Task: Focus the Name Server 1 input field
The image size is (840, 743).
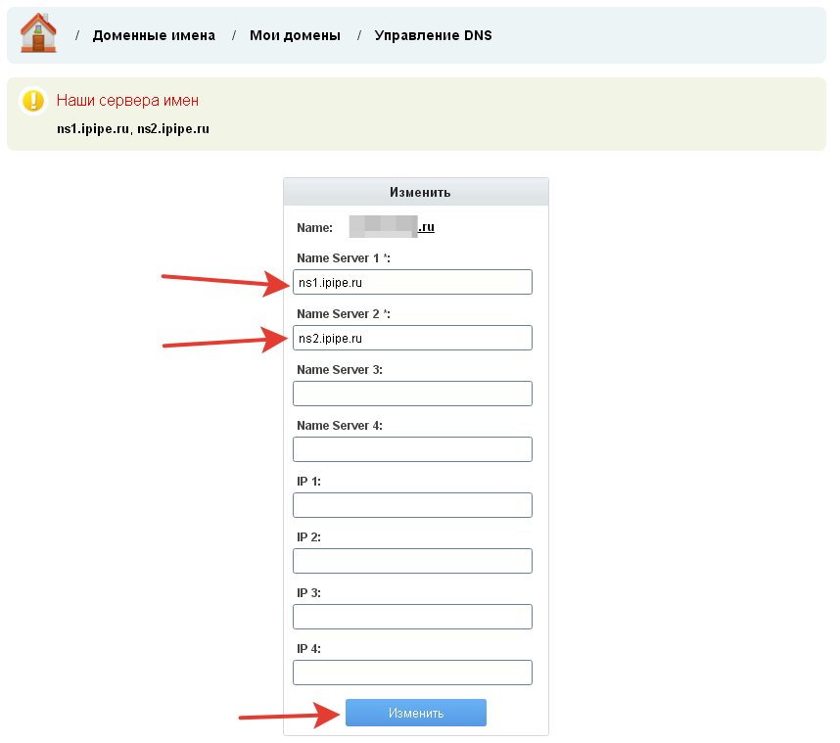Action: click(x=412, y=282)
